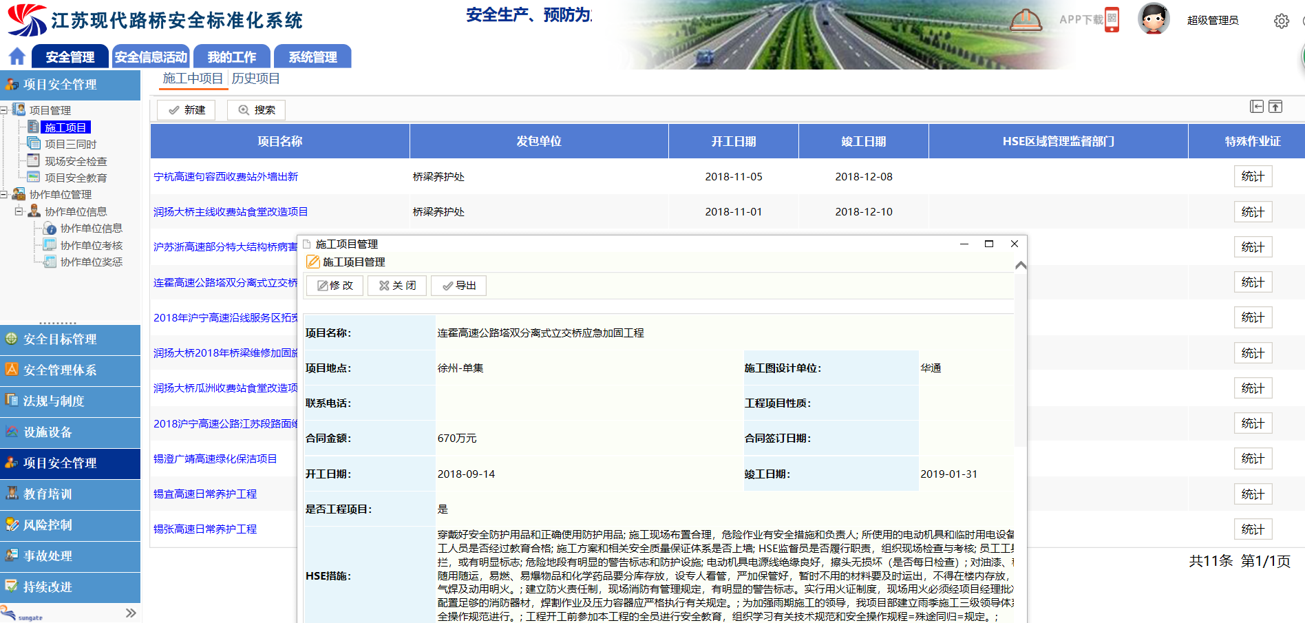The height and width of the screenshot is (623, 1305).
Task: Click the safety helmet icon in header
Action: (x=1026, y=20)
